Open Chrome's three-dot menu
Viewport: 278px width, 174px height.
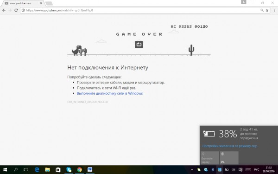274,10
